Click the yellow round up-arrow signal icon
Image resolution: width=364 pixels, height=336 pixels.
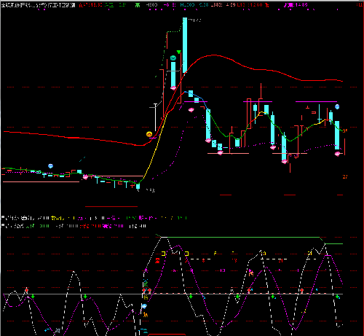[x=149, y=134]
